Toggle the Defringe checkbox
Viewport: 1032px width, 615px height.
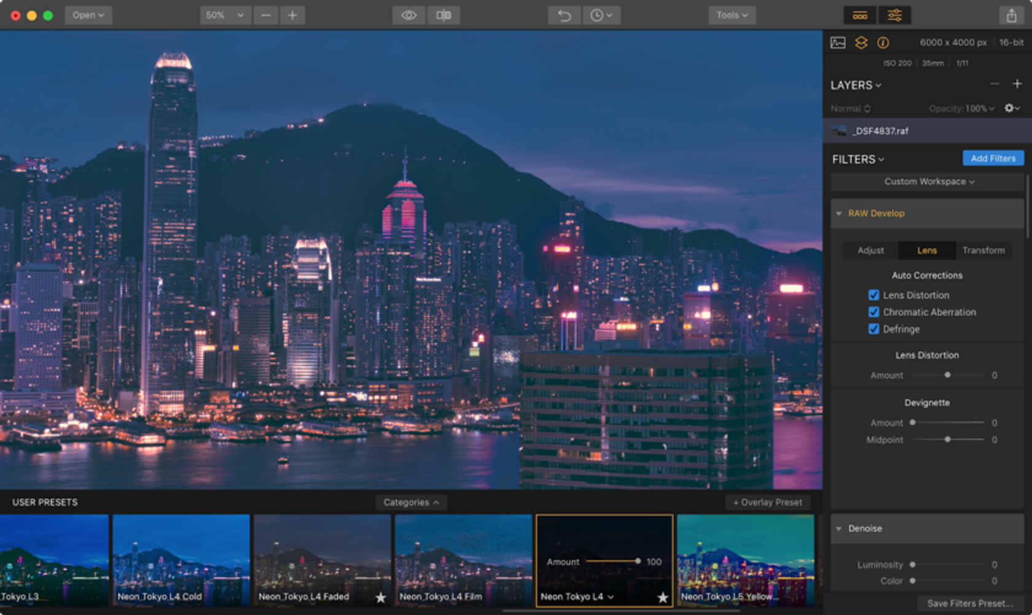874,329
